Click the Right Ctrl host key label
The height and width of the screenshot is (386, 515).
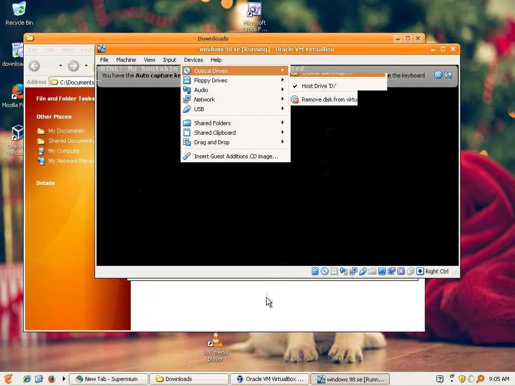437,271
